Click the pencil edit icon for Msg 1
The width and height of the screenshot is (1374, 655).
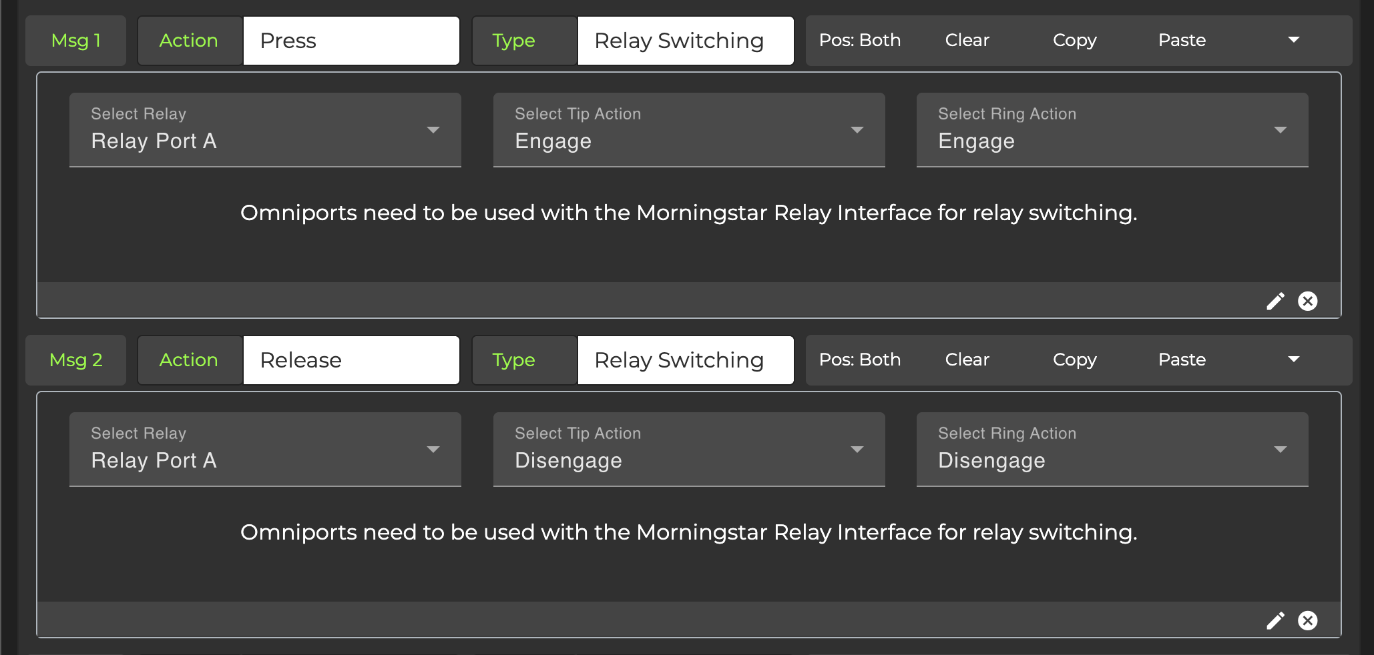1275,301
